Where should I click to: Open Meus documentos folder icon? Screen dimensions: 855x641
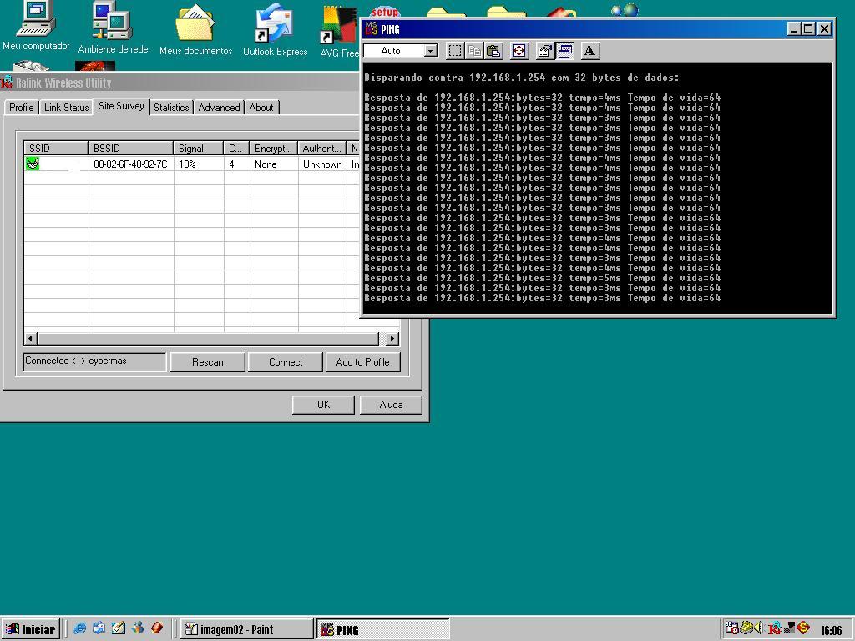pyautogui.click(x=195, y=30)
